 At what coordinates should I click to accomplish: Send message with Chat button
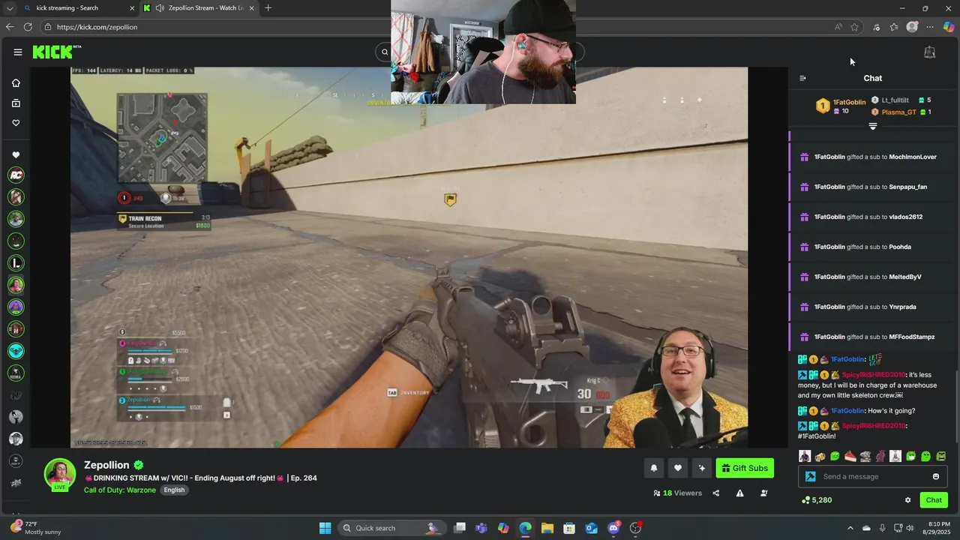point(934,499)
